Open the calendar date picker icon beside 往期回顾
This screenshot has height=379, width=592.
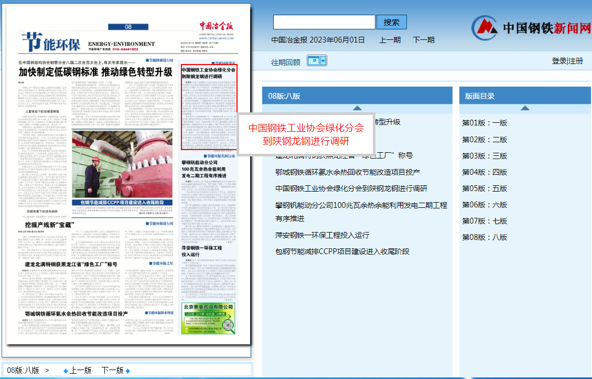(x=313, y=60)
